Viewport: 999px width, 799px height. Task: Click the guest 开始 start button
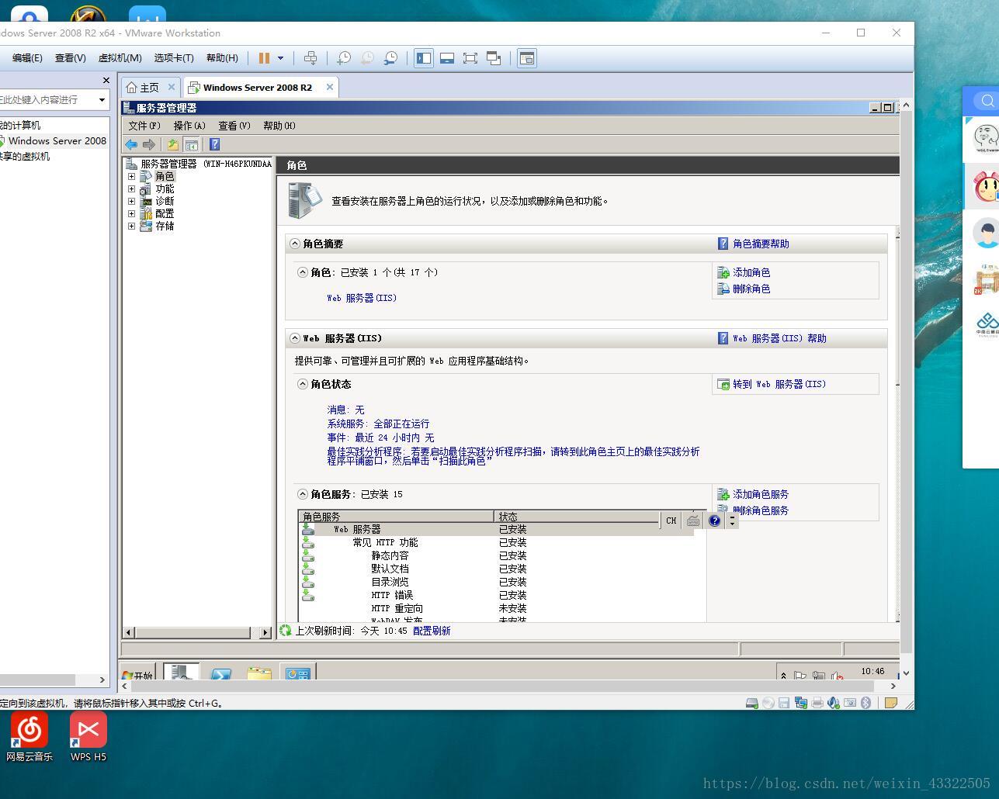click(x=138, y=673)
